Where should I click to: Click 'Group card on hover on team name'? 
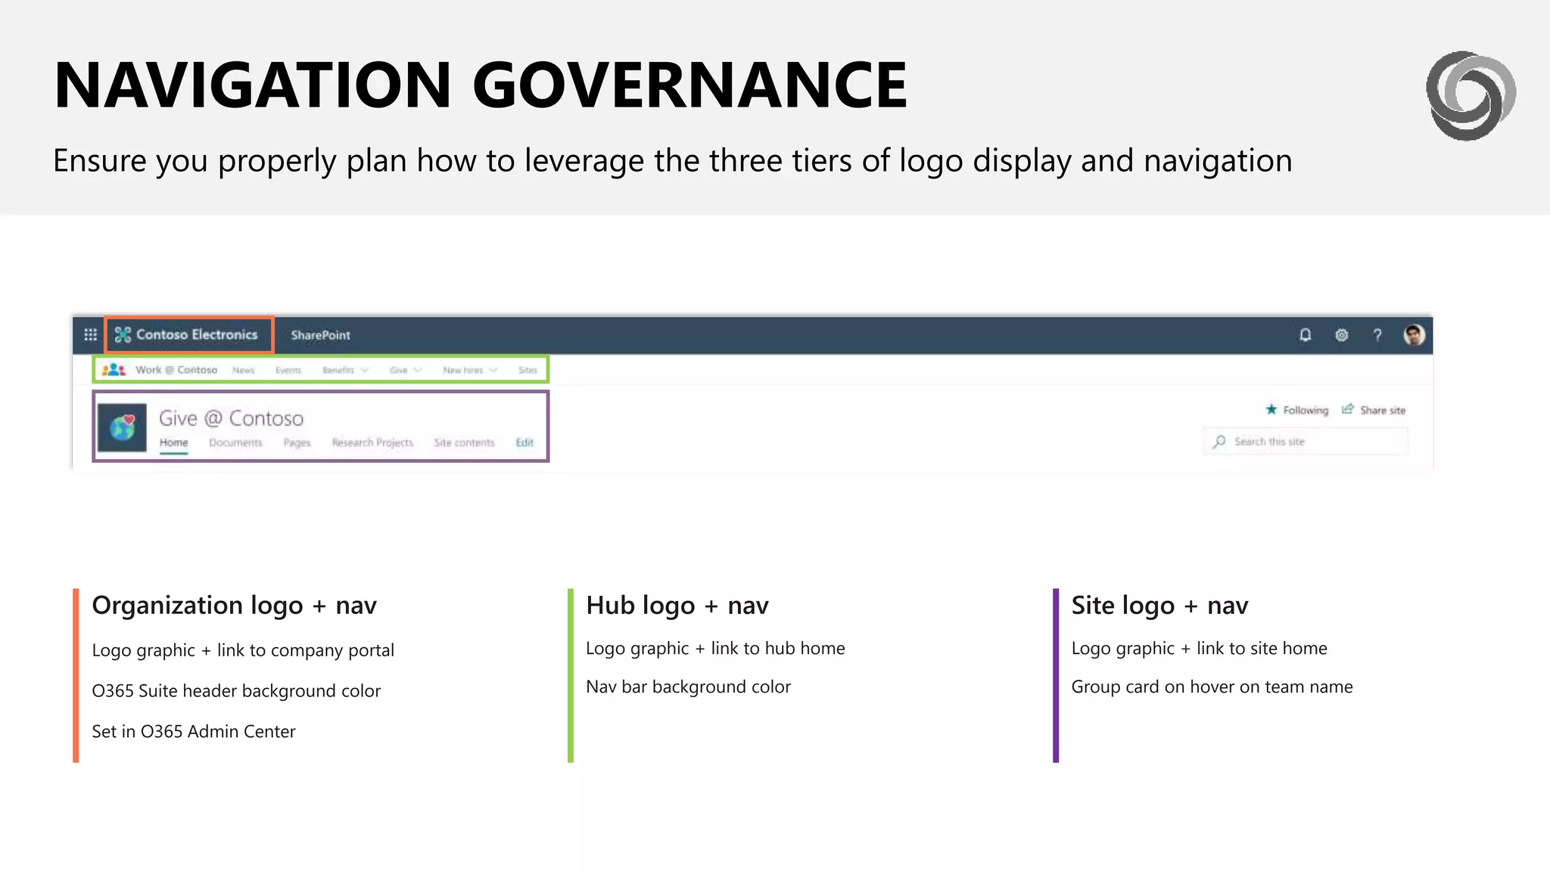[1212, 687]
